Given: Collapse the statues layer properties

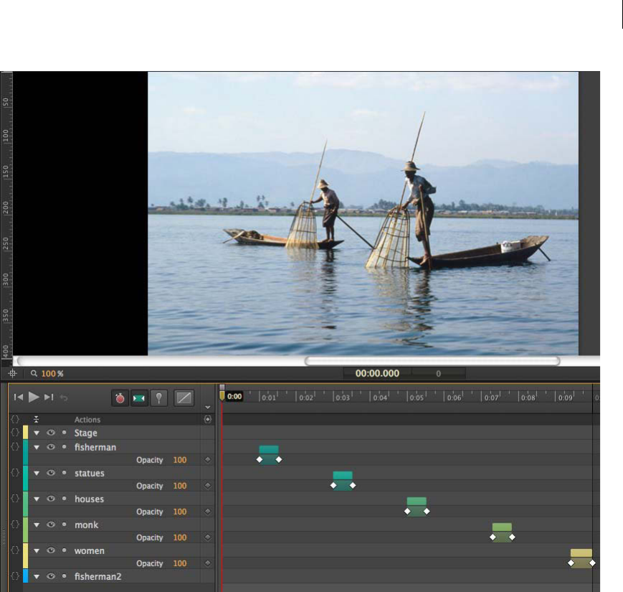Looking at the screenshot, I should 37,473.
